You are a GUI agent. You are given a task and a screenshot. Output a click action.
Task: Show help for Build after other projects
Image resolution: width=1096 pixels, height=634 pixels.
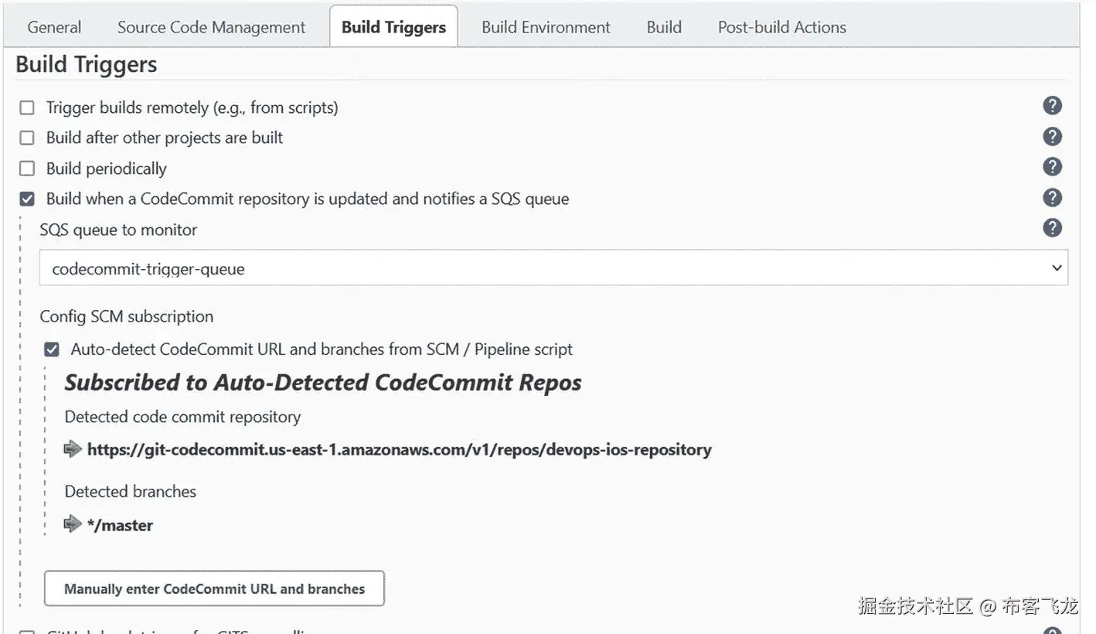click(1052, 137)
